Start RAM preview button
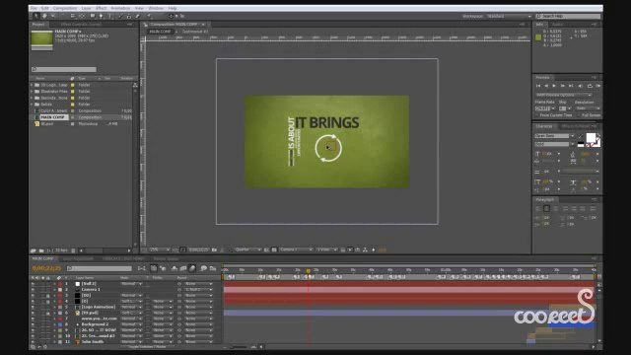The width and height of the screenshot is (631, 355). point(598,86)
